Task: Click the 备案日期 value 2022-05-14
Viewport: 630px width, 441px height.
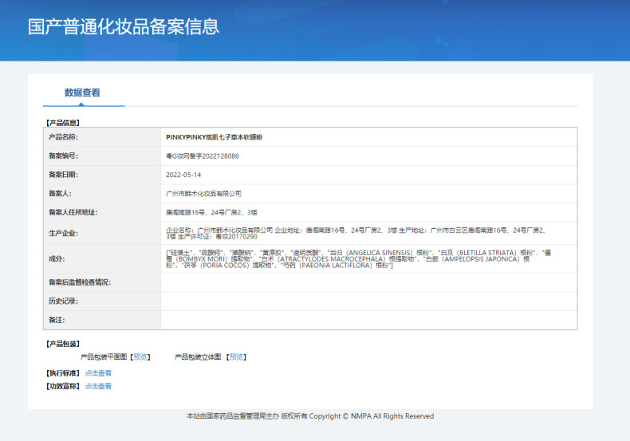Action: pos(183,175)
